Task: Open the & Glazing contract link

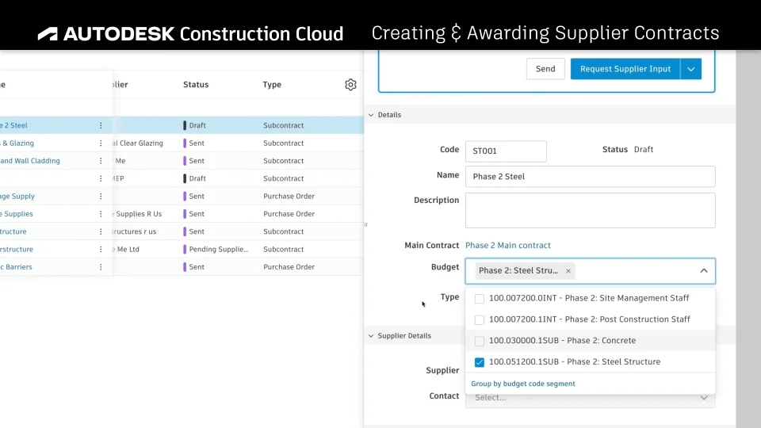Action: click(17, 143)
